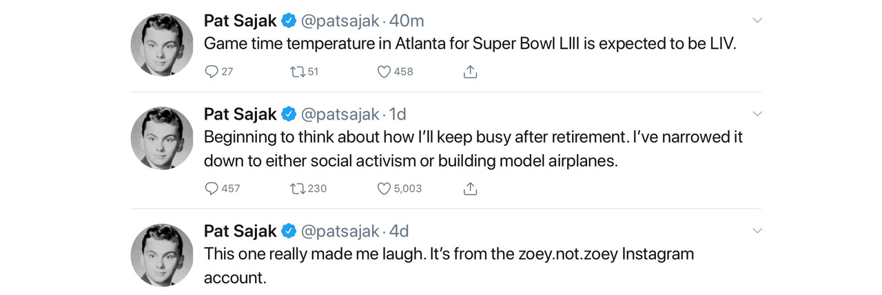Share the retirement plans tweet
882x295 pixels.
[x=470, y=188]
